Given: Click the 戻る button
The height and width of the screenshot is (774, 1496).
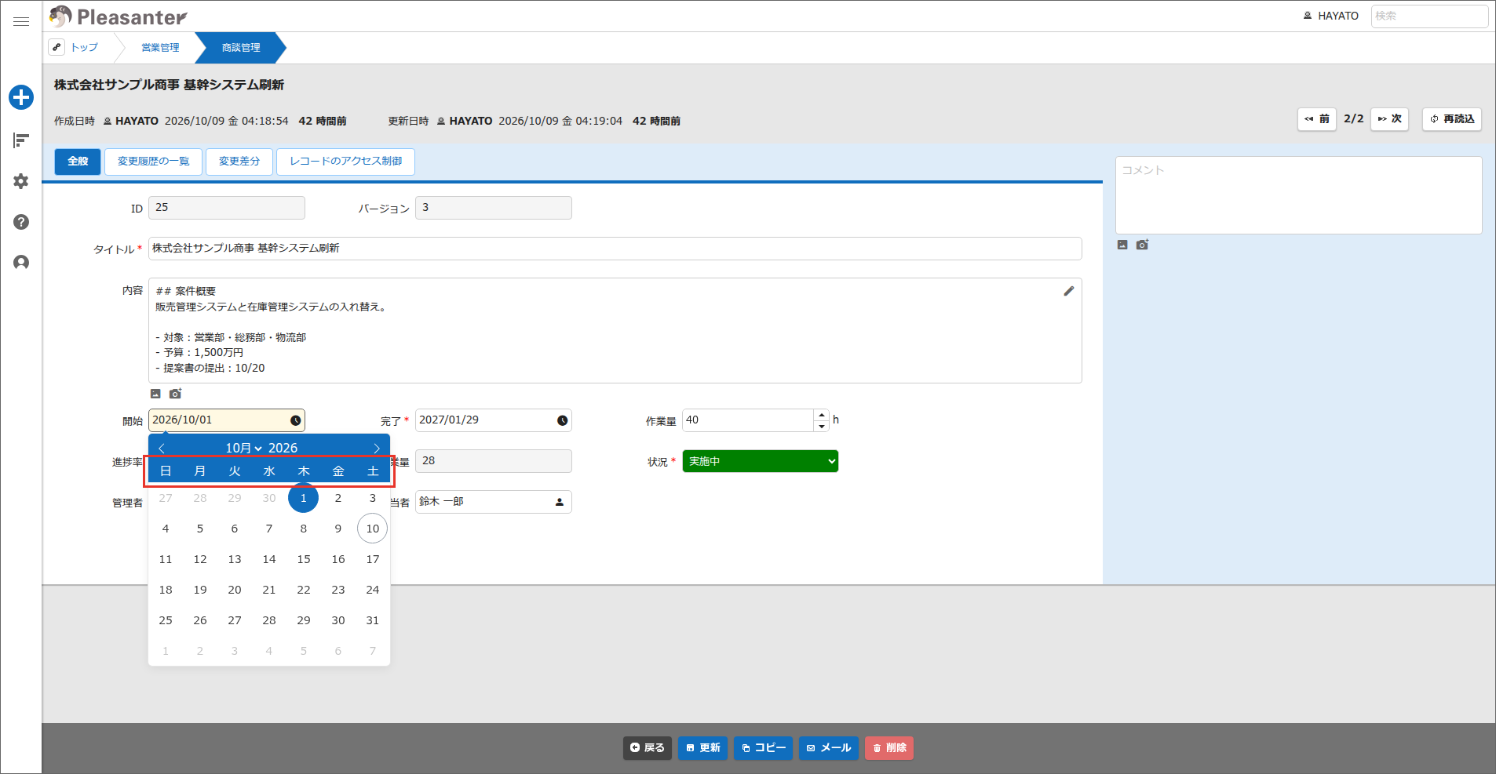Looking at the screenshot, I should pyautogui.click(x=648, y=748).
